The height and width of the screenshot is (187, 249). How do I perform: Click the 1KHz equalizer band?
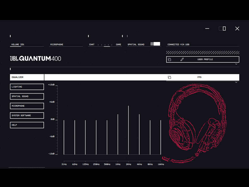coord(118,134)
